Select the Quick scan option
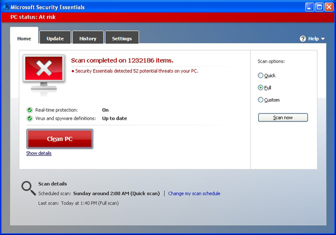This screenshot has height=235, width=336. point(261,76)
